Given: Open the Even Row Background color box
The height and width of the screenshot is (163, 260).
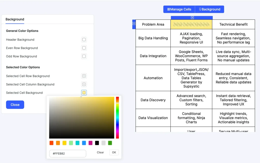Looking at the screenshot, I should click(x=84, y=48).
